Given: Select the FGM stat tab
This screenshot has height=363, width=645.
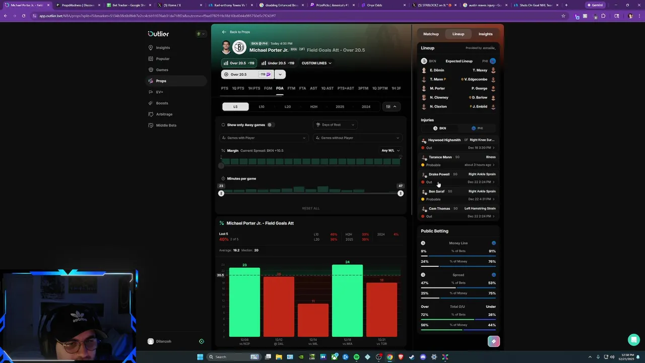Looking at the screenshot, I should pyautogui.click(x=268, y=88).
